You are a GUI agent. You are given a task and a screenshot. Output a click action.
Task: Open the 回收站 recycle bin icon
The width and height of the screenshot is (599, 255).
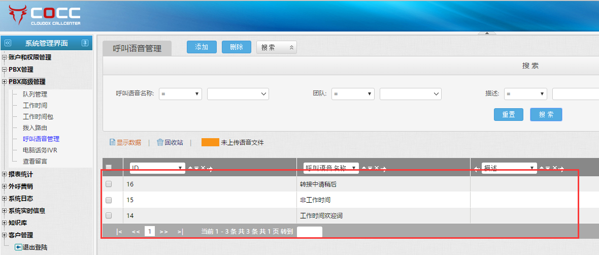160,143
